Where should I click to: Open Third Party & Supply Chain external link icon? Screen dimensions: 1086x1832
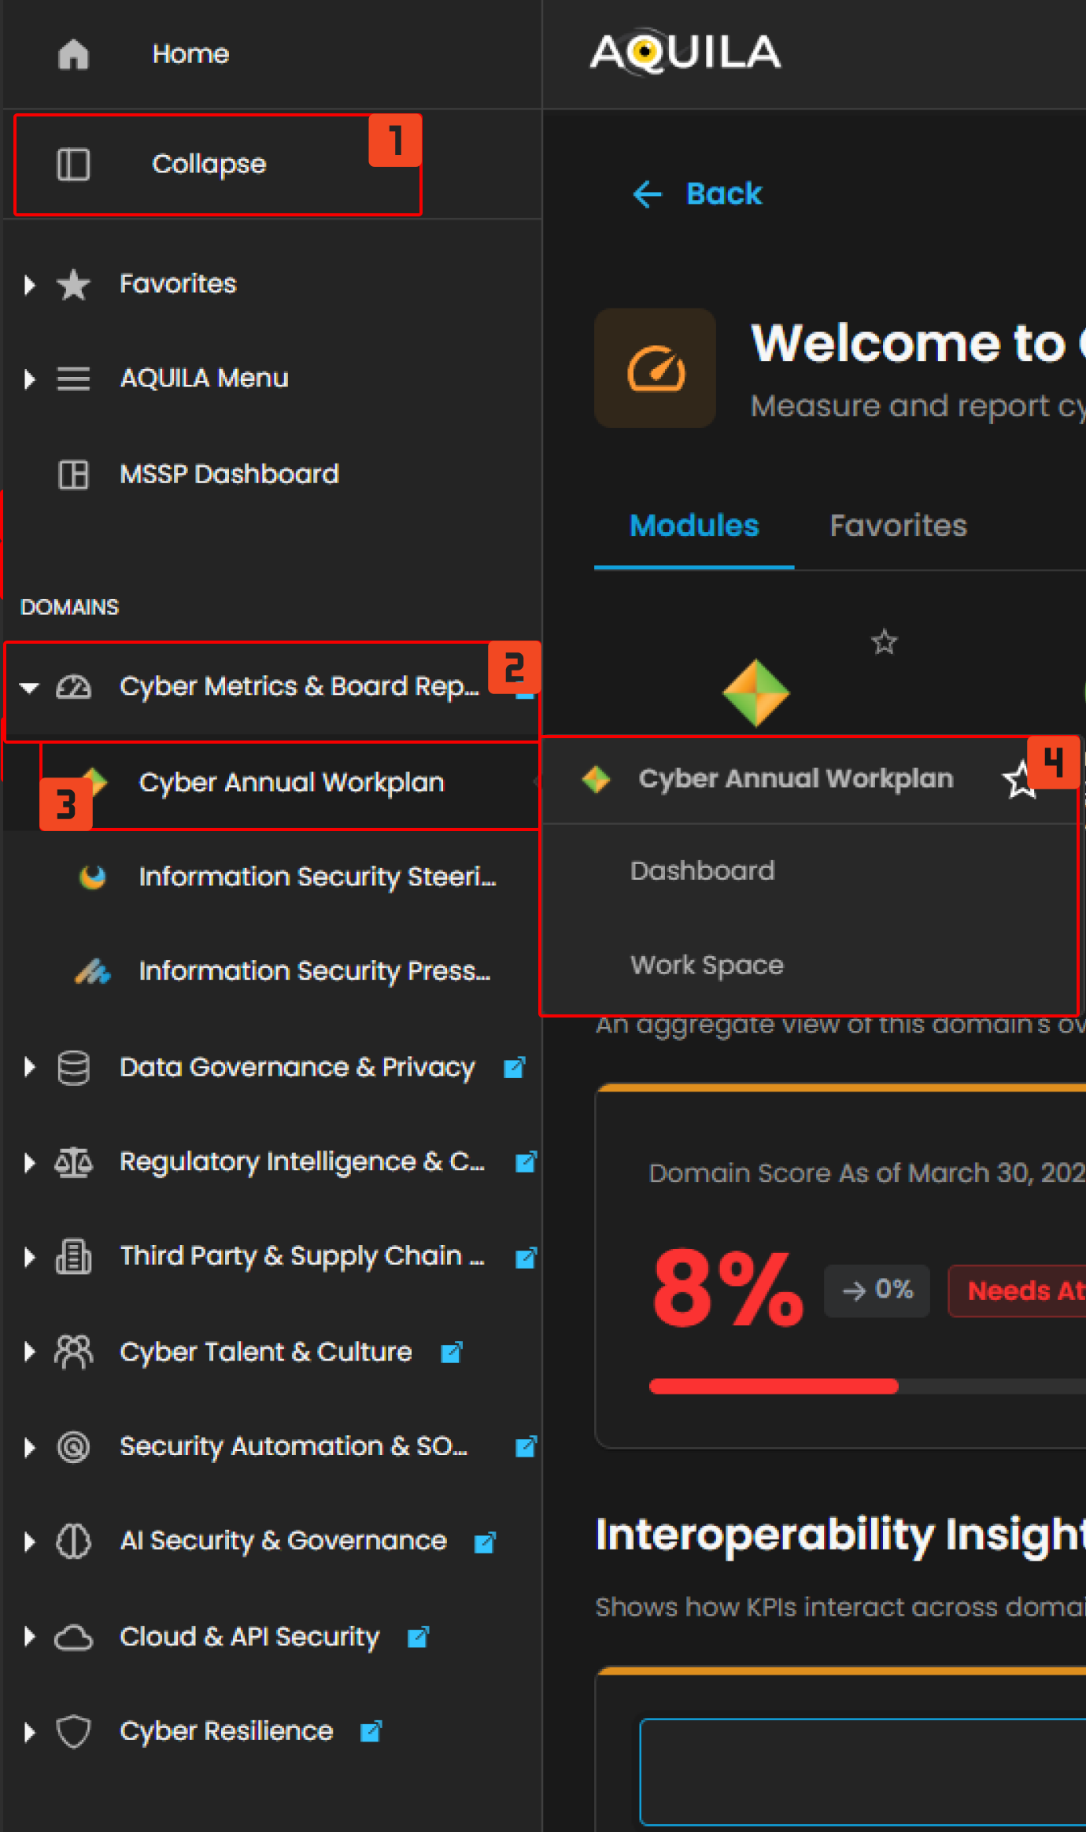coord(526,1258)
